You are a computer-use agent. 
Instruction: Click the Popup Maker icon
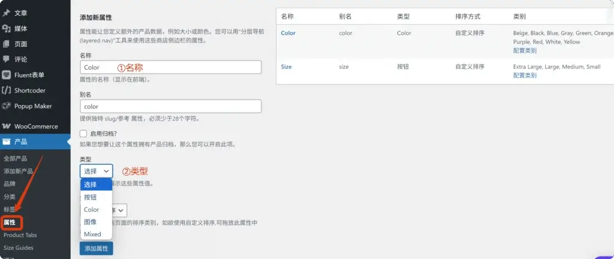7,106
